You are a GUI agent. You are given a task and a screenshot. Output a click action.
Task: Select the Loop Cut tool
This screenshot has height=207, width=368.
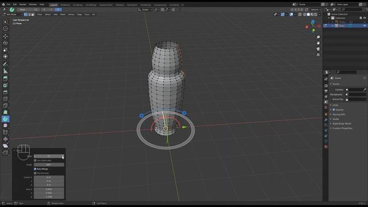point(5,99)
